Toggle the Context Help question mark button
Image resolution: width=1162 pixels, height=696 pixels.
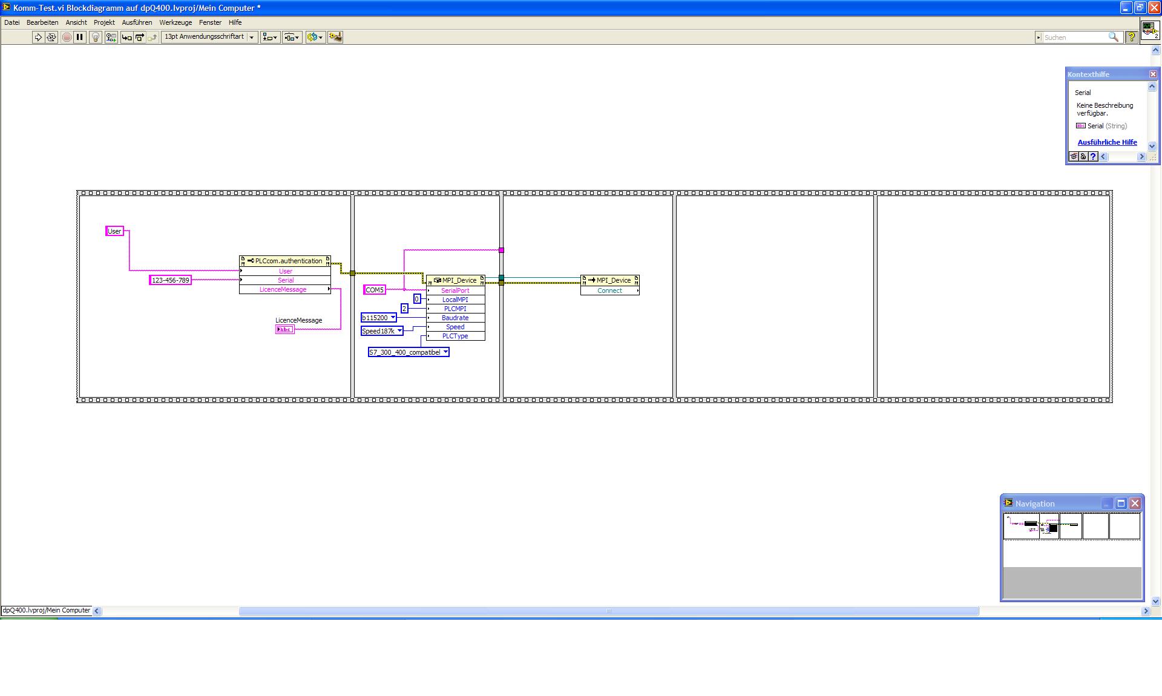click(1131, 38)
